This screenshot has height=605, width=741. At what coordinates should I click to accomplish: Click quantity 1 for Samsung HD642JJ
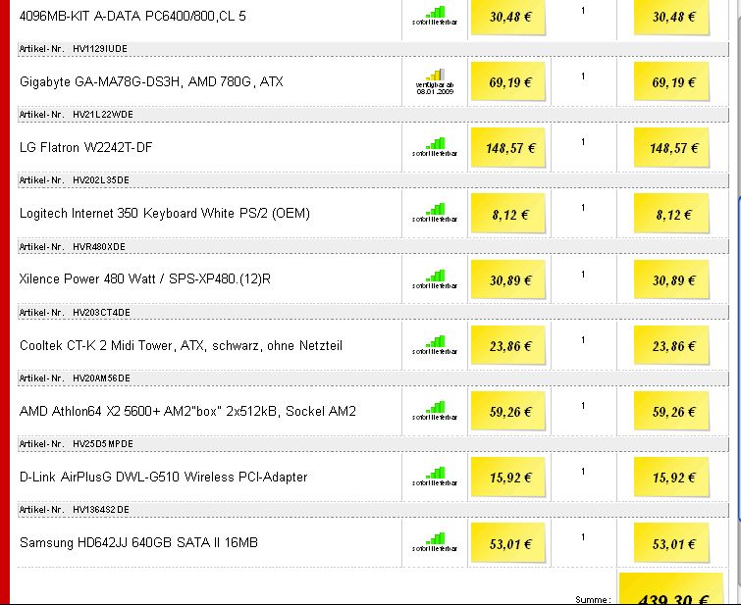tap(583, 537)
